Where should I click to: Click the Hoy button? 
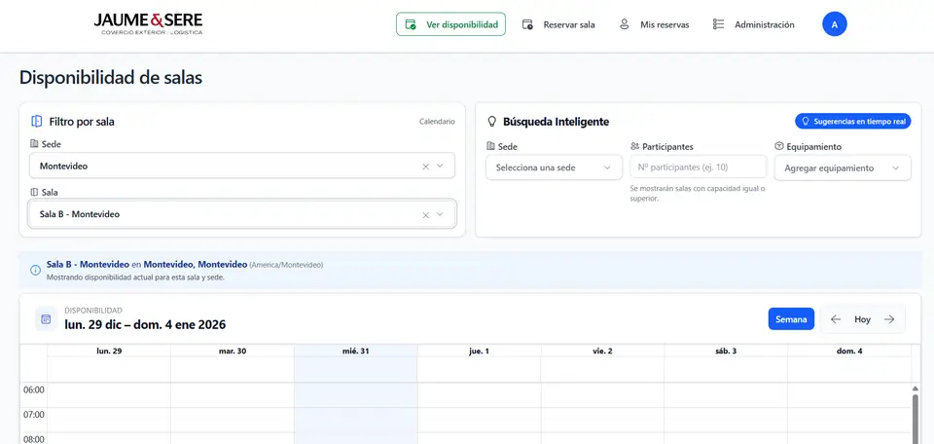(x=863, y=319)
